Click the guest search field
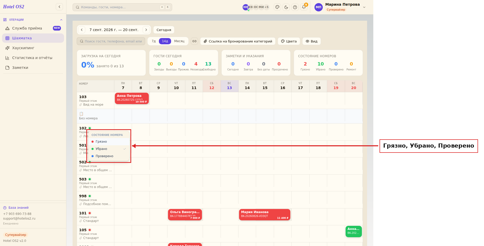This screenshot has width=484, height=246. click(x=111, y=41)
